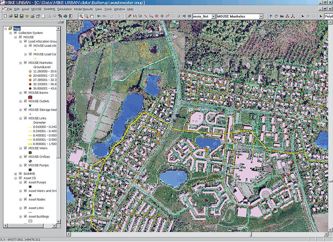
Task: Click the green map layer toolbar icon
Action: coord(65,16)
